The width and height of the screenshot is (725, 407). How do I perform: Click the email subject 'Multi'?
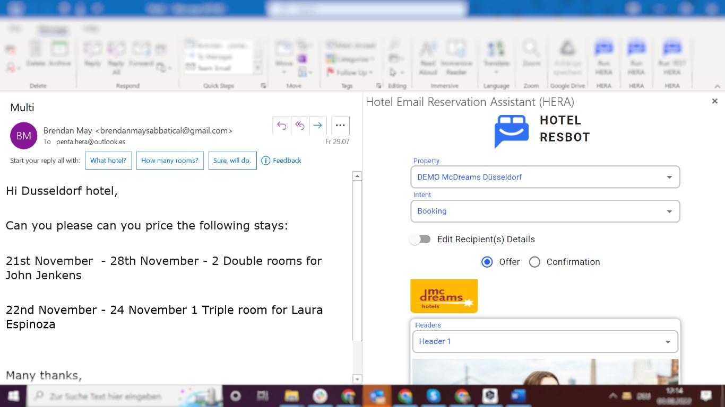22,108
